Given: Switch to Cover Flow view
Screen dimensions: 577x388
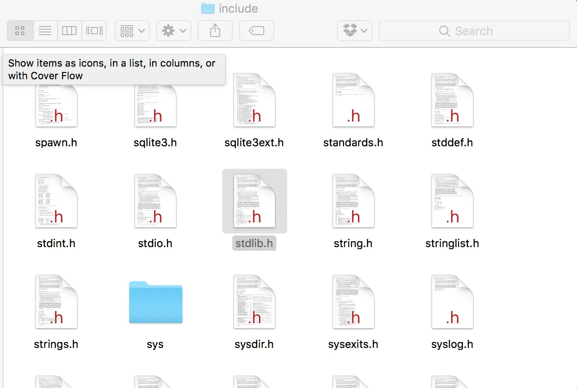Looking at the screenshot, I should click(95, 31).
